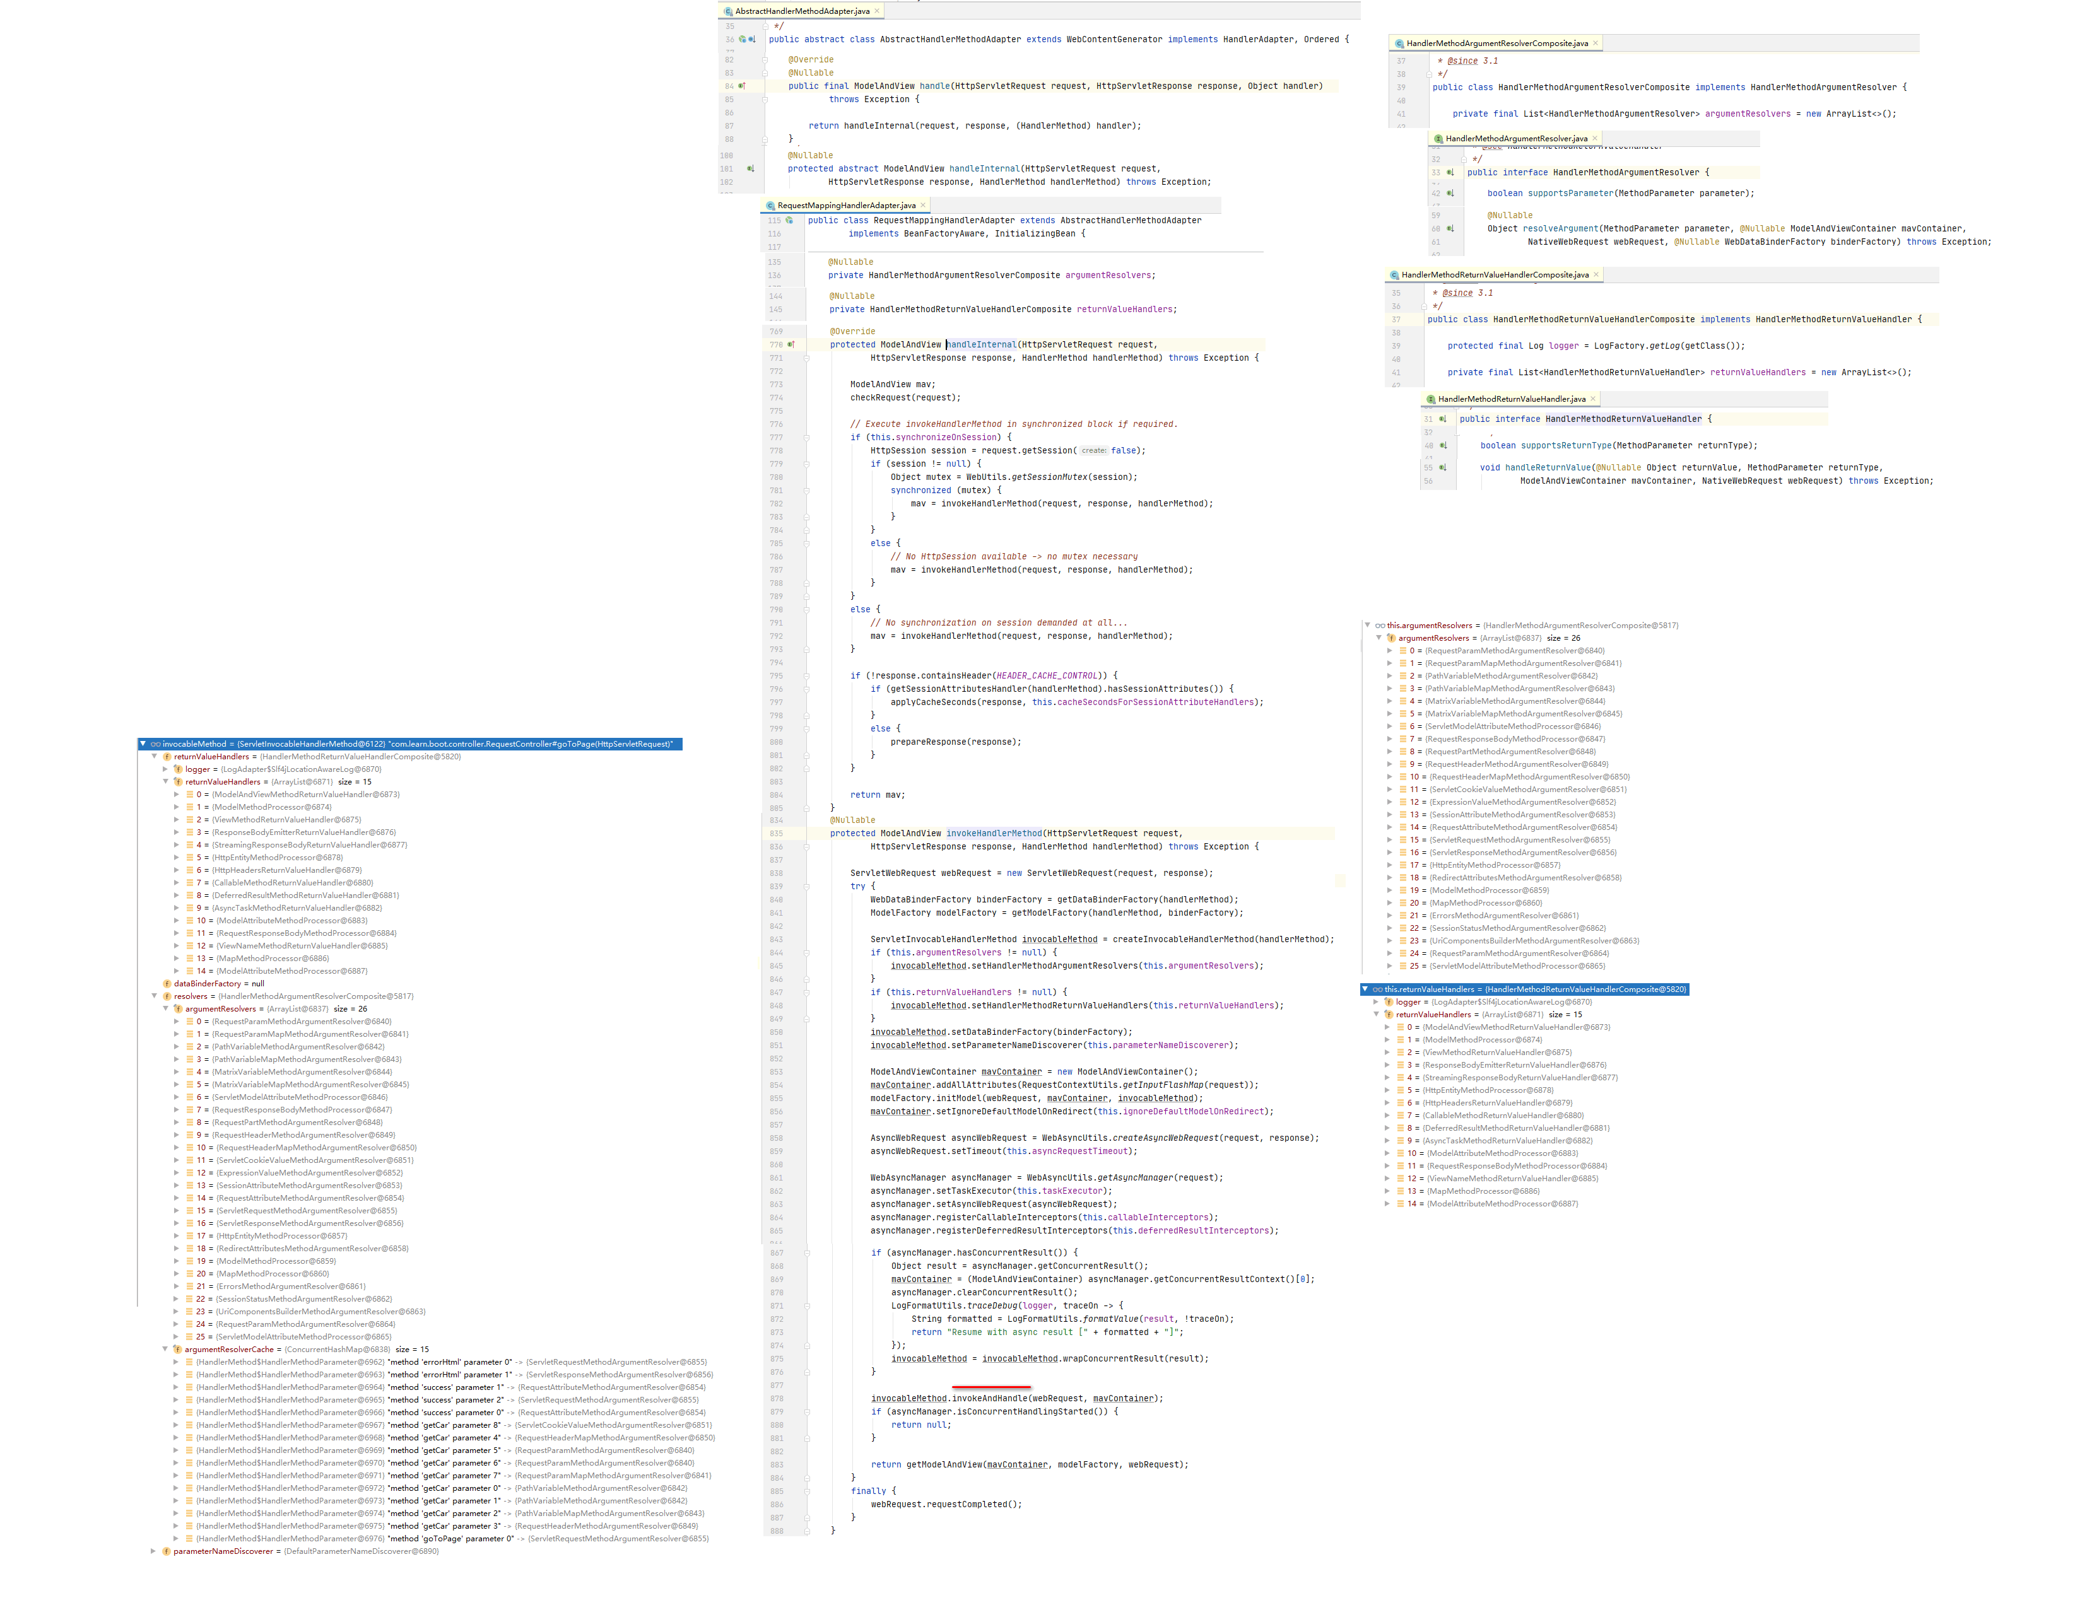2075x1622 pixels.
Task: Switch to HandlerMethodArgumentResolverComposite.java tab
Action: 1497,44
